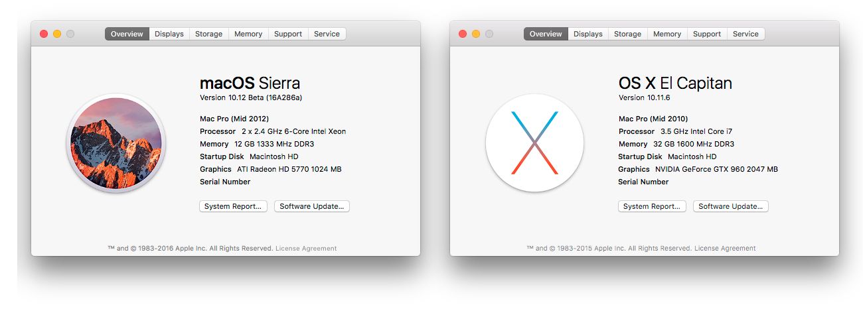The width and height of the screenshot is (863, 309).
Task: Open Storage tab in Sierra window
Action: click(209, 34)
